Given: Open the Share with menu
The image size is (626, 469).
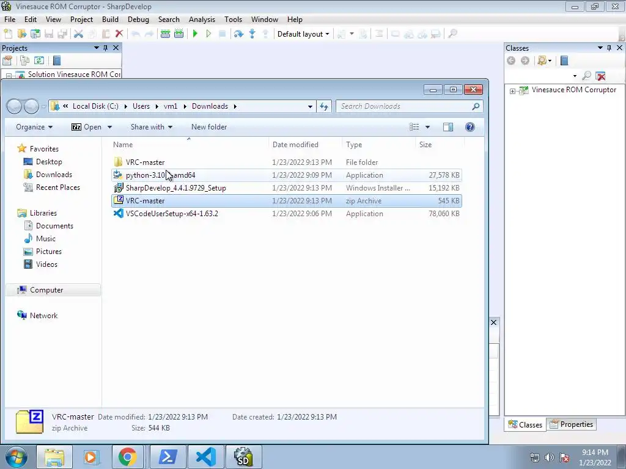Looking at the screenshot, I should (152, 127).
